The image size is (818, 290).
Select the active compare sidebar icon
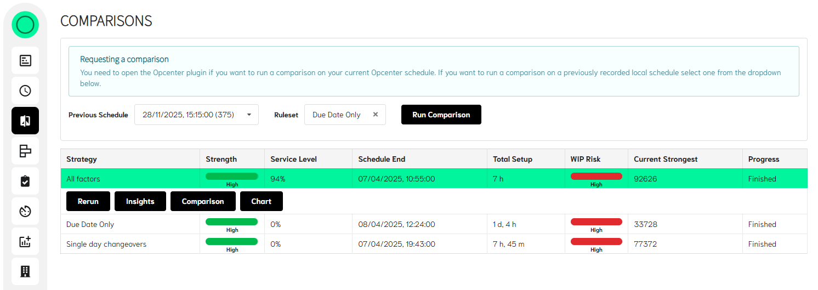(25, 121)
